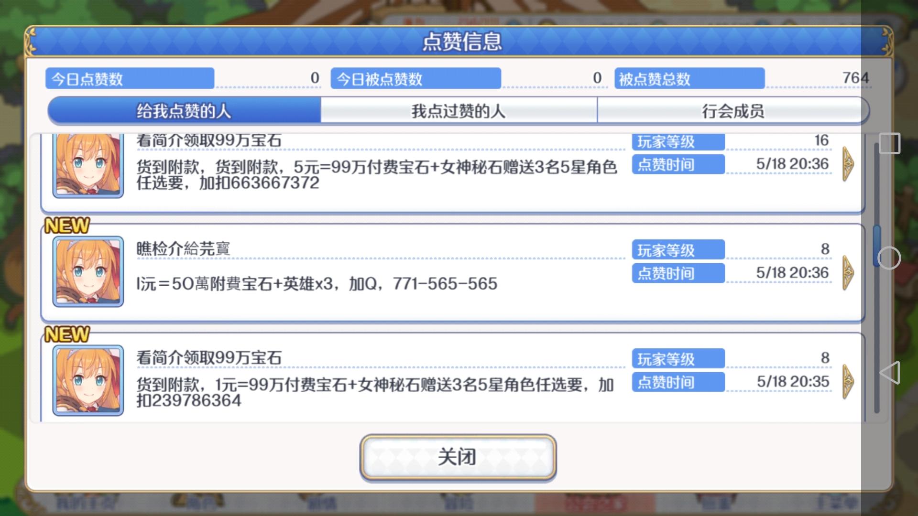Open avatar of player level 16 entry

click(x=88, y=165)
